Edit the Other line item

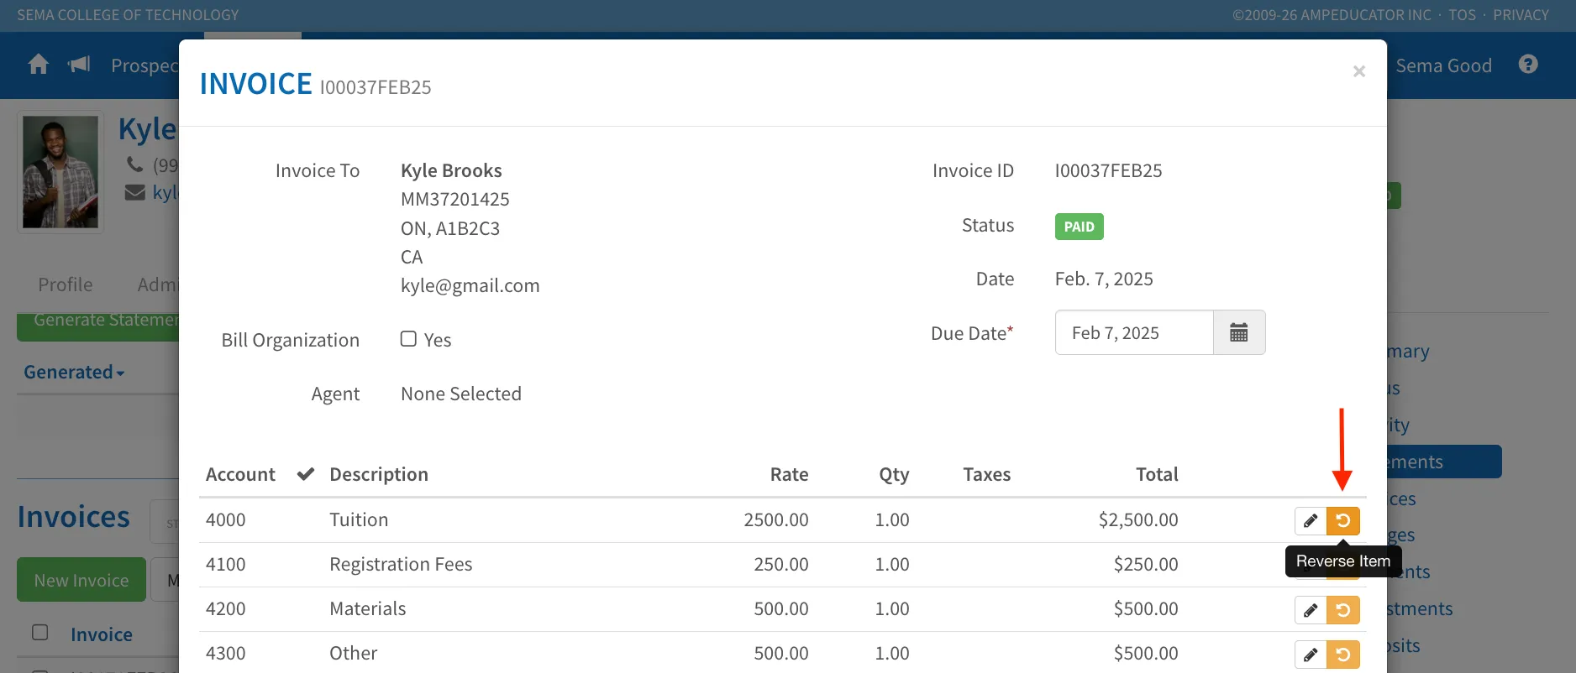click(x=1311, y=654)
